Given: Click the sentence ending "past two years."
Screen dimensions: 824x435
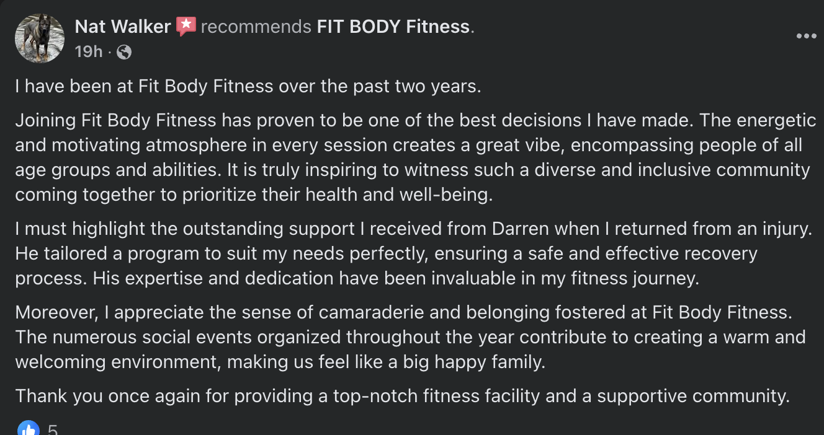Looking at the screenshot, I should (x=248, y=86).
